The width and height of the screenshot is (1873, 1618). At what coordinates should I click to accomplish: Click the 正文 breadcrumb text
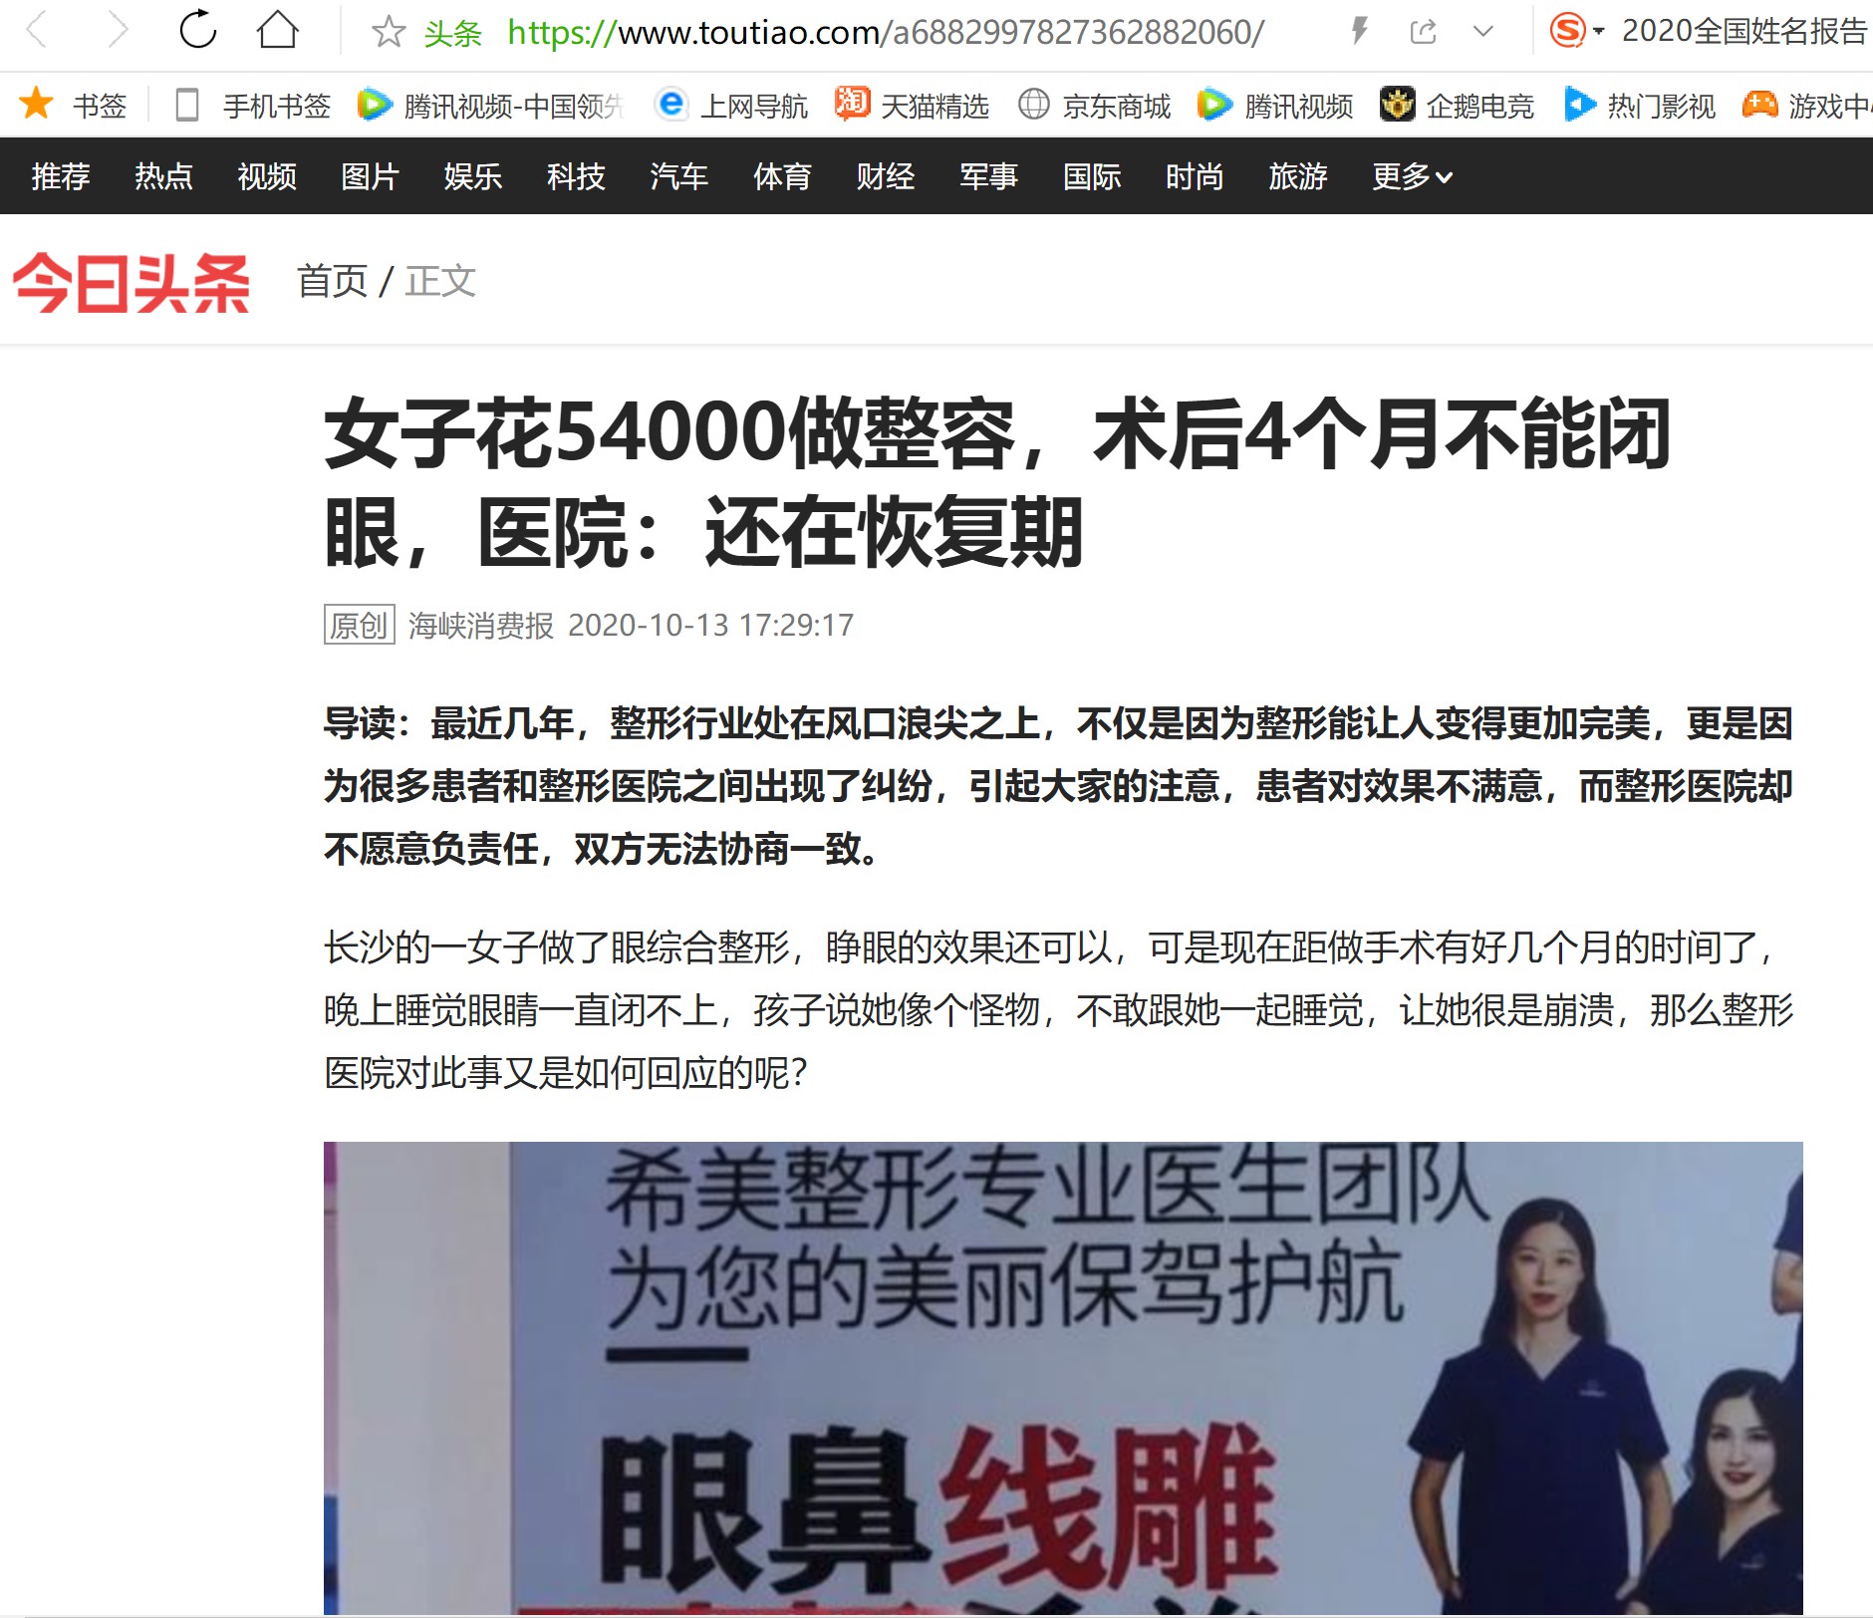click(x=440, y=281)
